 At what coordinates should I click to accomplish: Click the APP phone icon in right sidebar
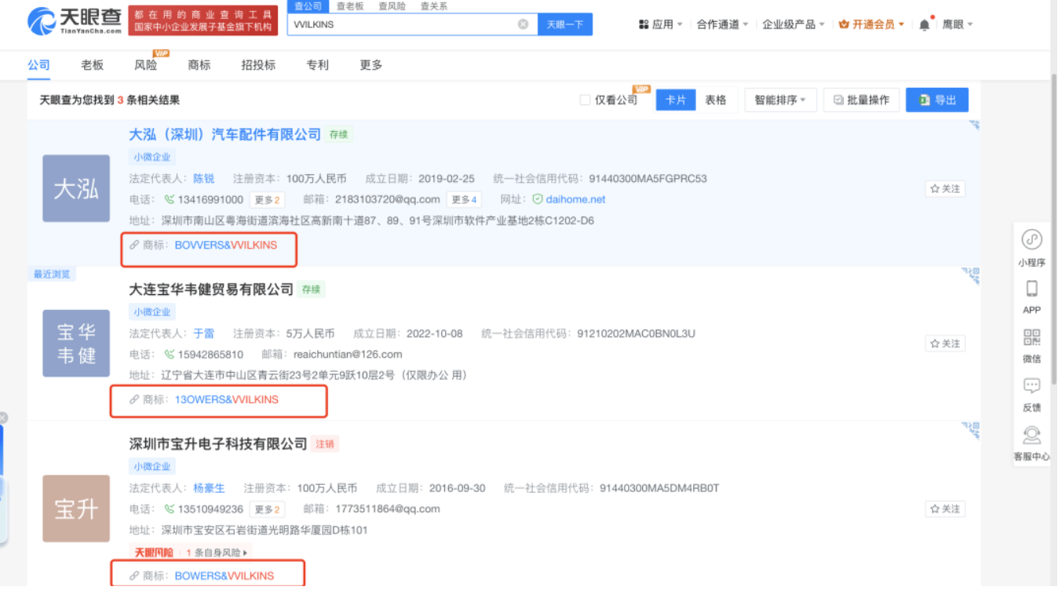coord(1031,290)
